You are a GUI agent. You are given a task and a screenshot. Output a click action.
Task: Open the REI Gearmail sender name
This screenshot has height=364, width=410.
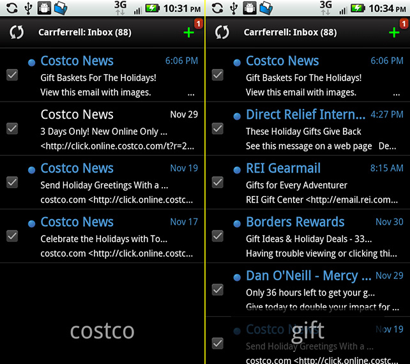[283, 168]
